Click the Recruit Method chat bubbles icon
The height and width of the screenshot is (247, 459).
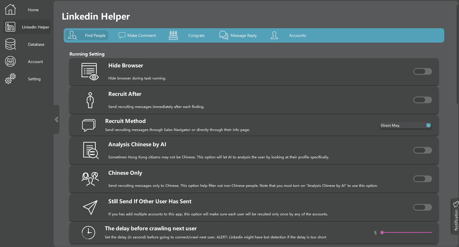point(89,125)
